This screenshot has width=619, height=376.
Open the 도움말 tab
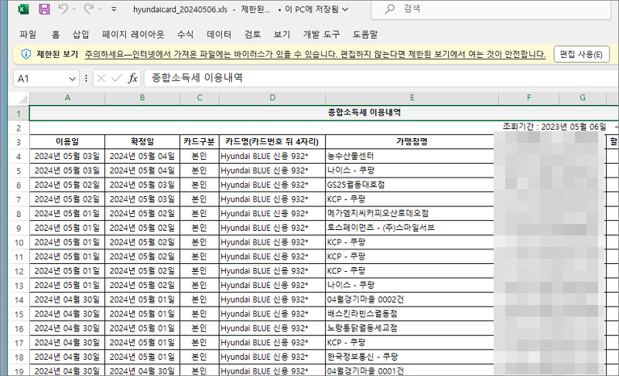pyautogui.click(x=365, y=34)
